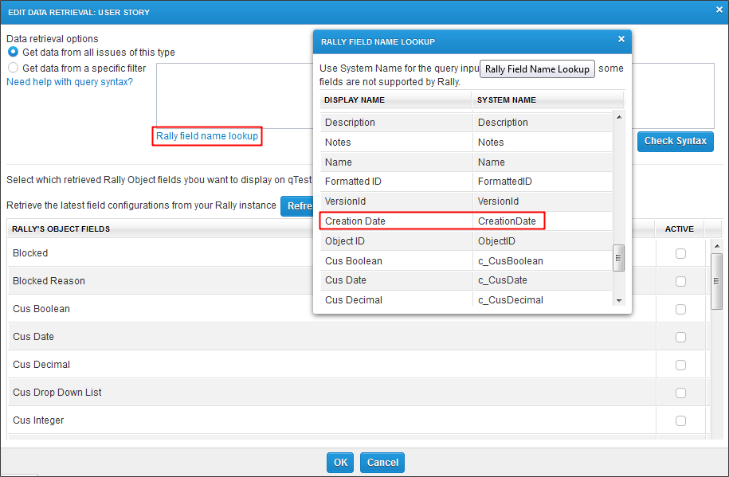Click the Rally field name lookup link

point(207,136)
